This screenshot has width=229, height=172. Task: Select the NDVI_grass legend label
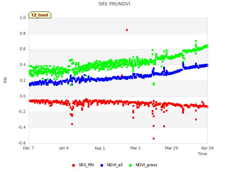coord(146,165)
